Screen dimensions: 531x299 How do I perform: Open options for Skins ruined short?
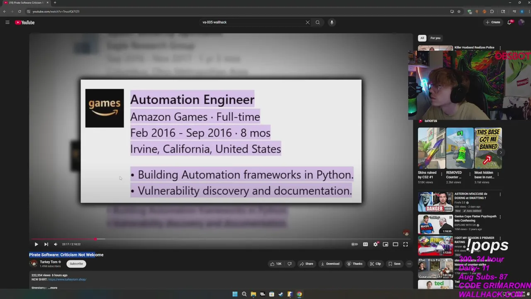[441, 174]
